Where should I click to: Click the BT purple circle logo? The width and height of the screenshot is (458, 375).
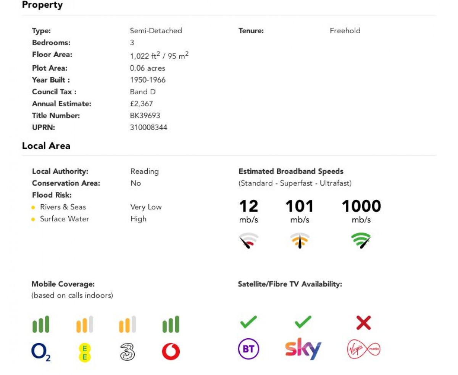point(249,349)
